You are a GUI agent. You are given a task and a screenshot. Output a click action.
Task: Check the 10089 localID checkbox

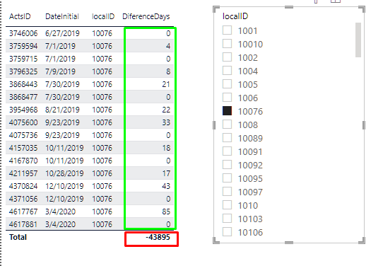[227, 138]
